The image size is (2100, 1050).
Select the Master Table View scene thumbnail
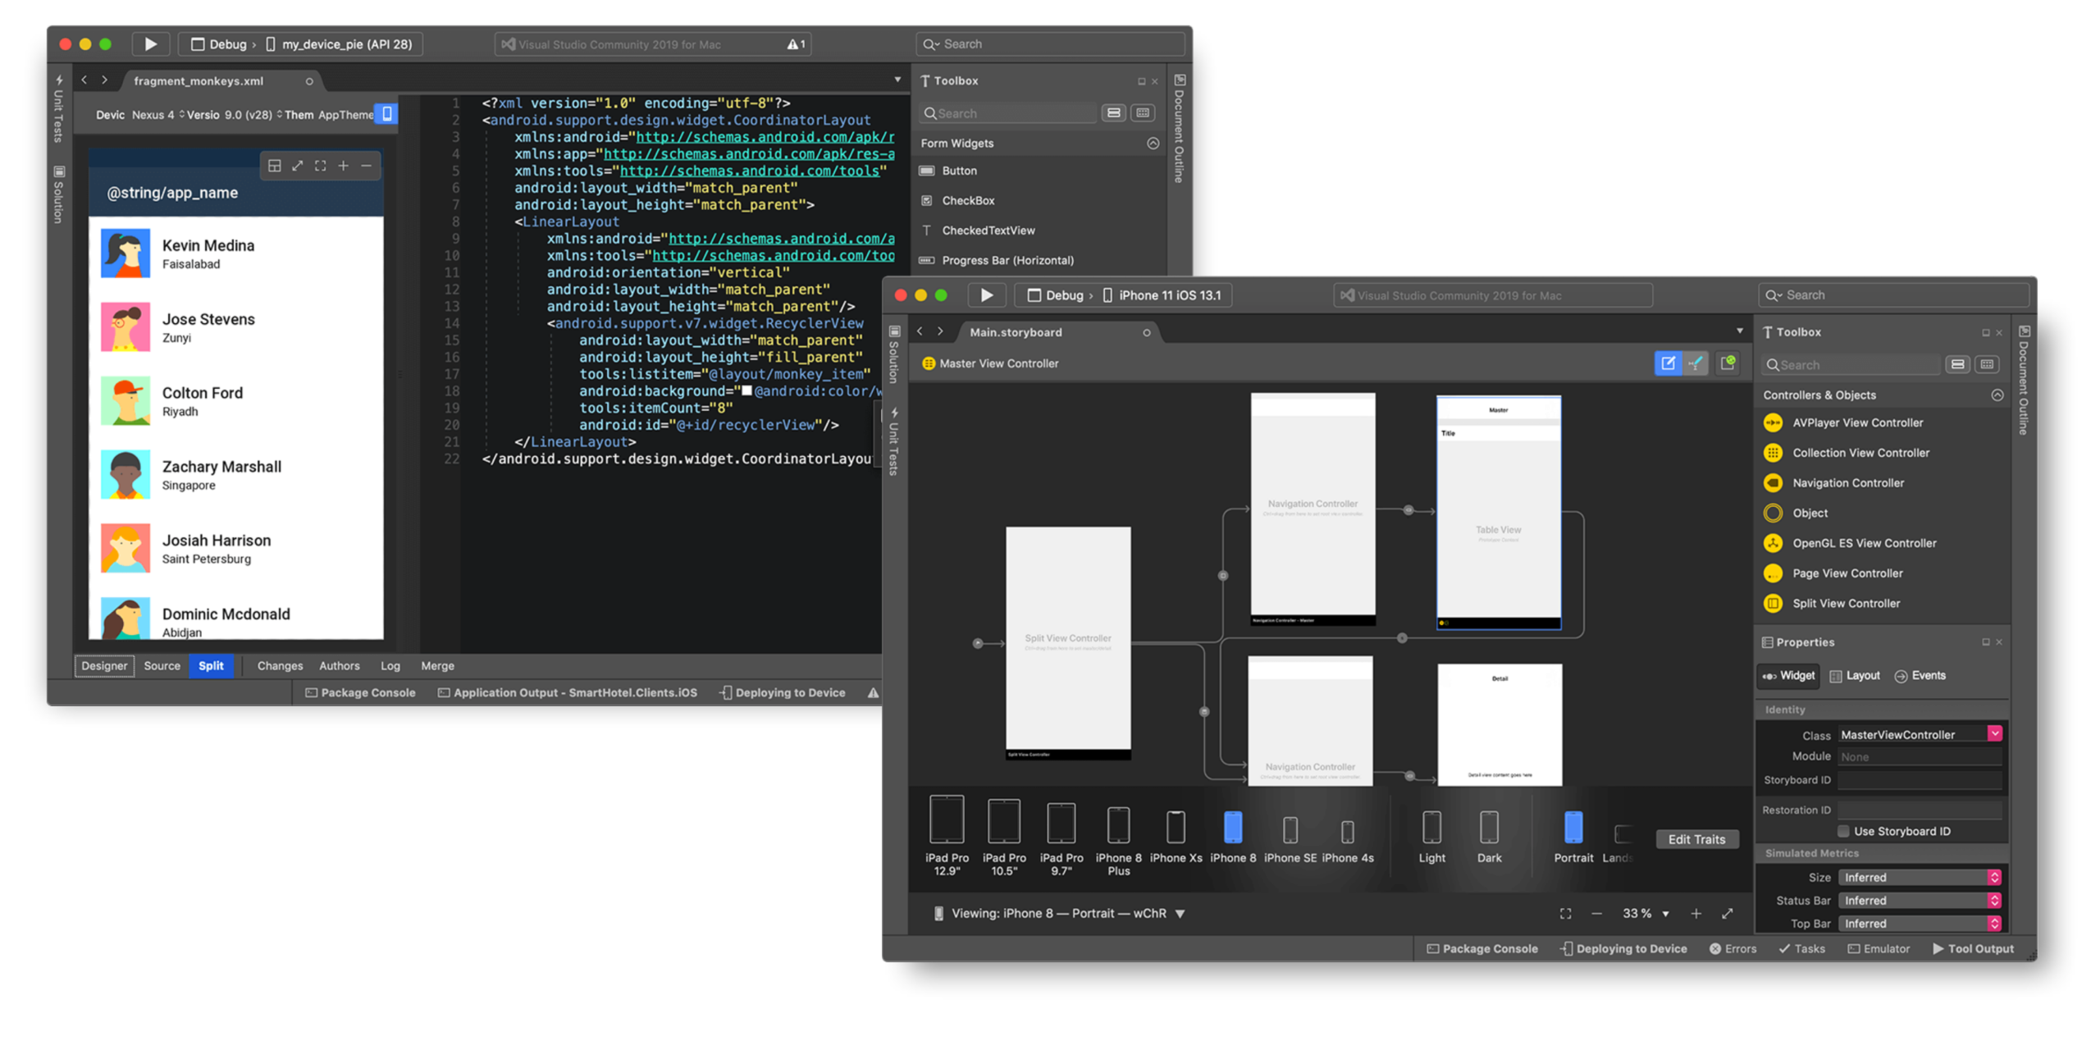coord(1497,513)
